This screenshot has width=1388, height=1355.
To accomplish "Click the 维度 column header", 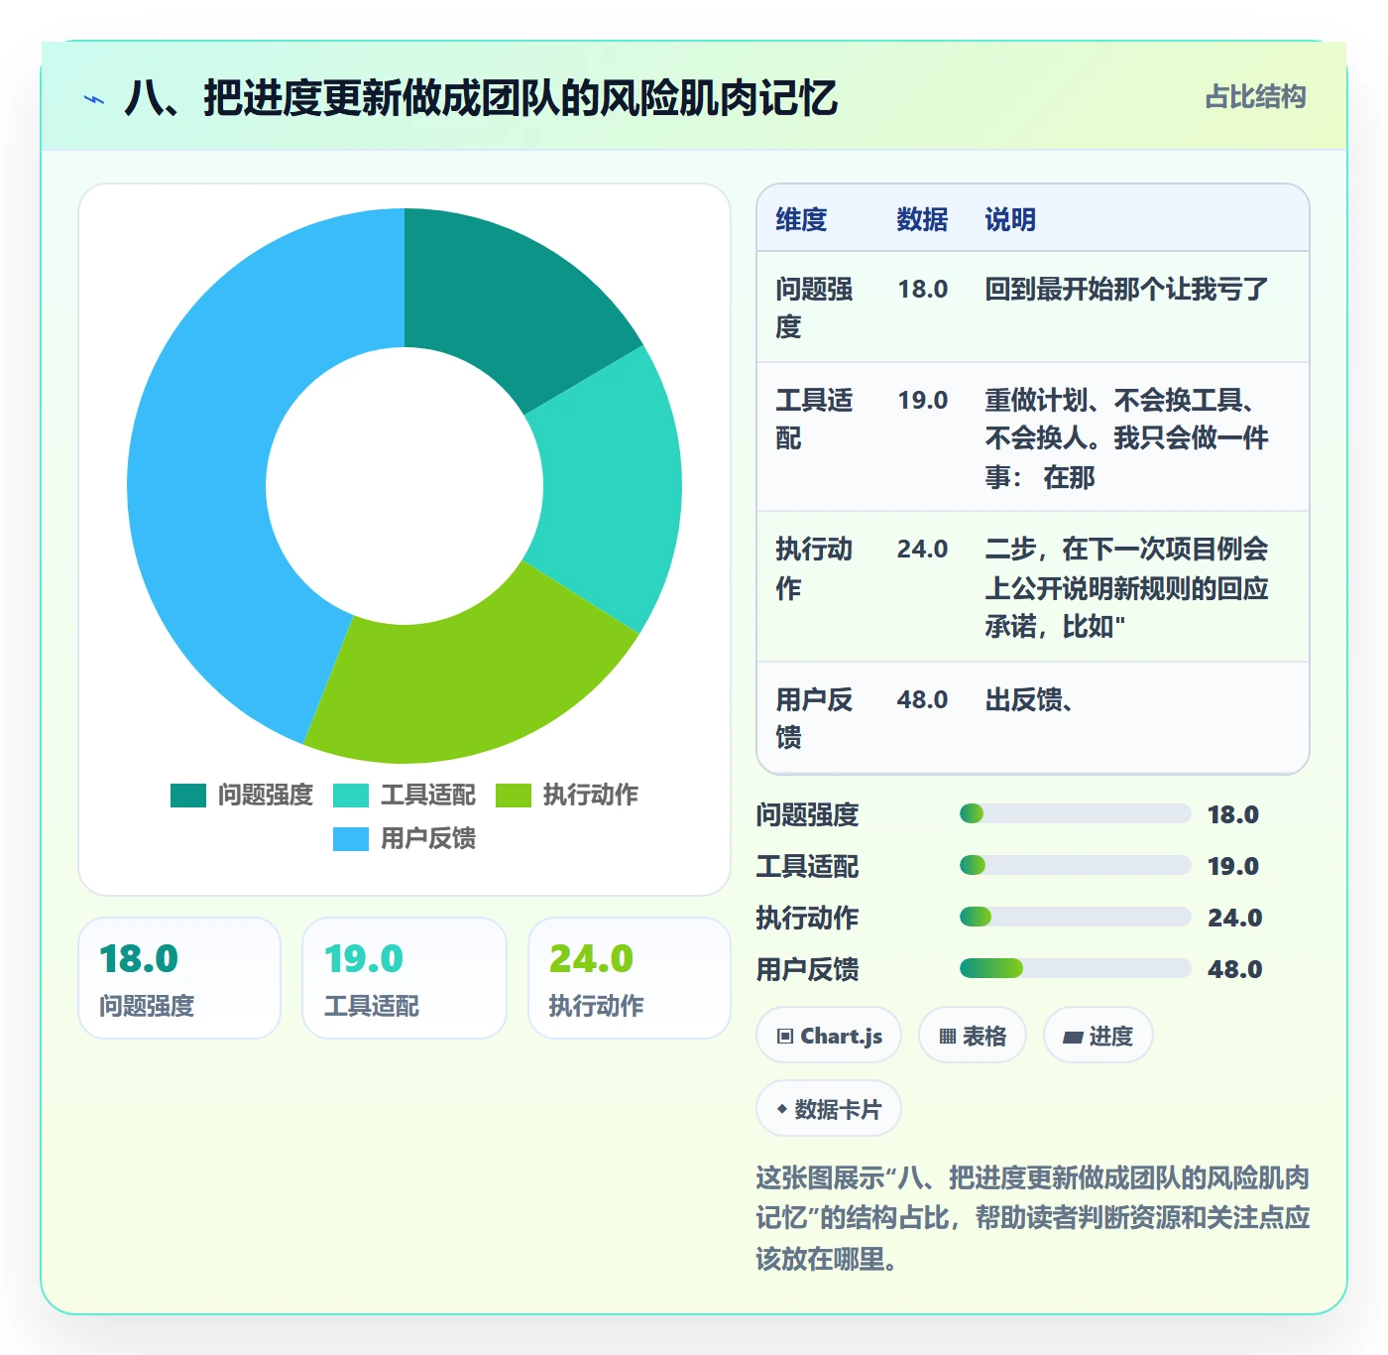I will (801, 220).
